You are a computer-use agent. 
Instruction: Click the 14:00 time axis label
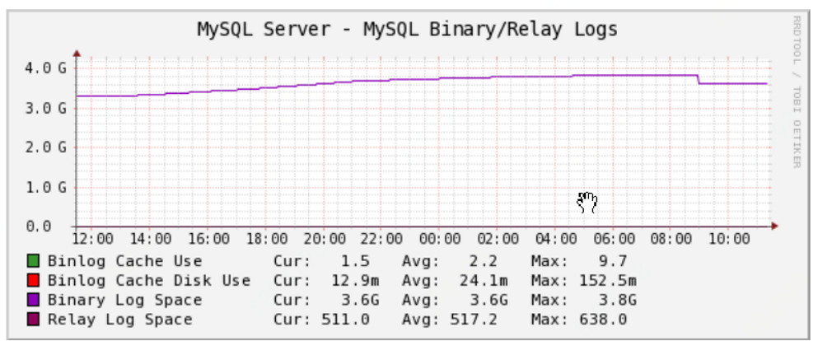point(151,239)
